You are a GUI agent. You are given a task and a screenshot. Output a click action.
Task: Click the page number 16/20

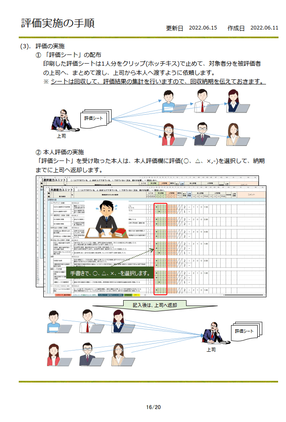(x=153, y=407)
